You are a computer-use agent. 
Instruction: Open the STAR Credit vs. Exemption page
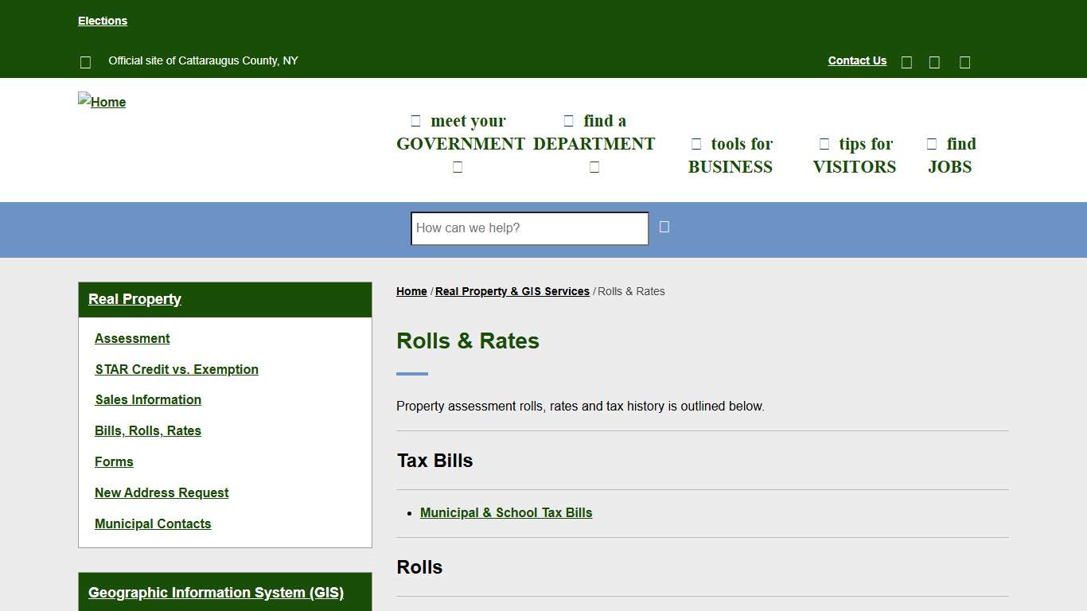point(177,369)
